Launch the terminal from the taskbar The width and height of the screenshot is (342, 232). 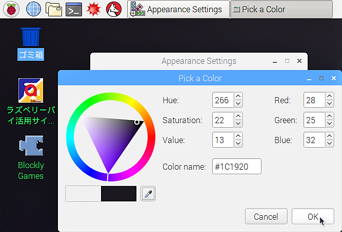[x=74, y=9]
